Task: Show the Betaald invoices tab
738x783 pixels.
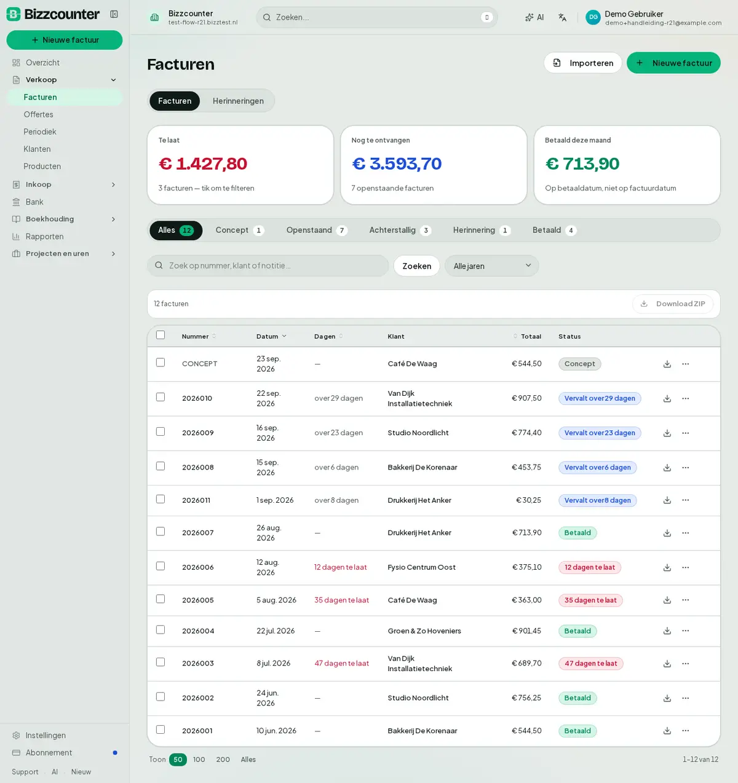Action: coord(554,230)
